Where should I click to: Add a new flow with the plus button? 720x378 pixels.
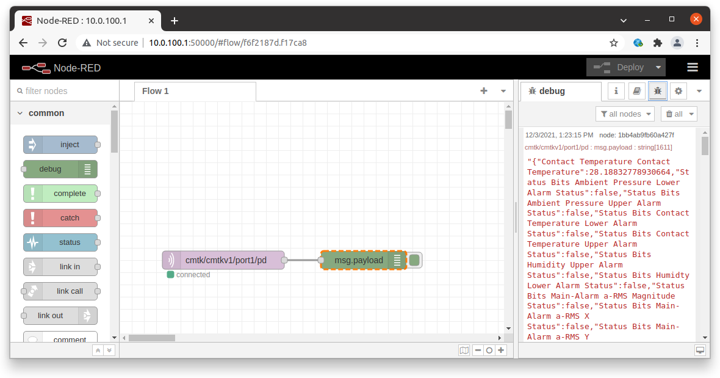click(483, 90)
